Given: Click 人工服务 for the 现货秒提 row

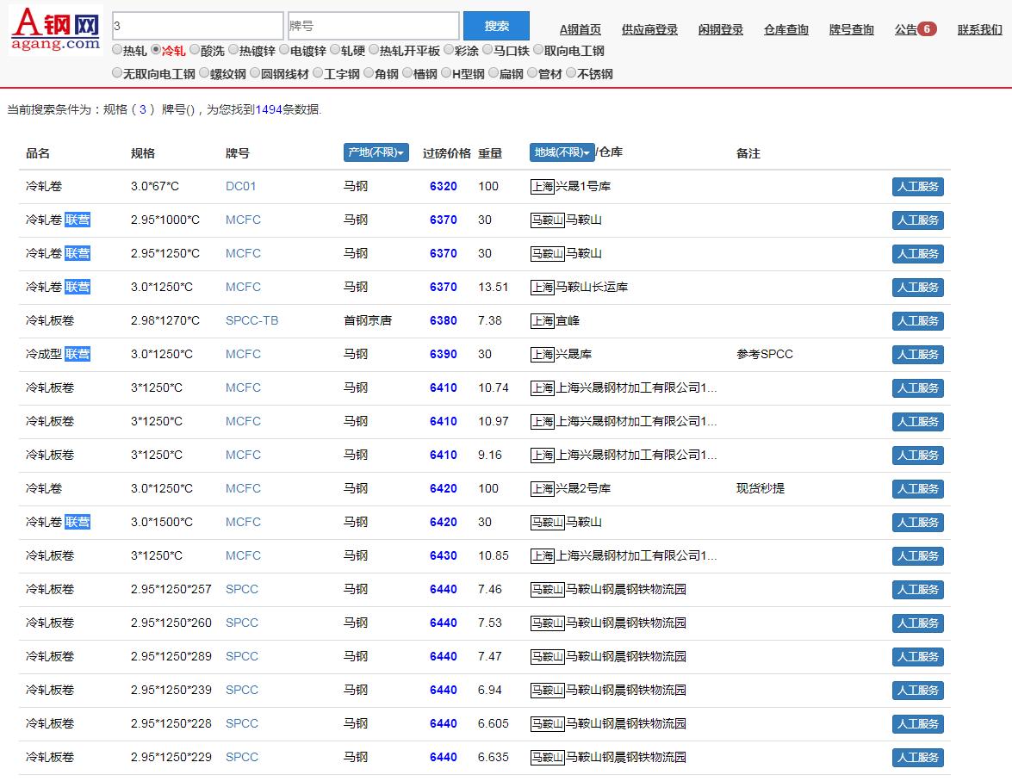Looking at the screenshot, I should [x=918, y=488].
